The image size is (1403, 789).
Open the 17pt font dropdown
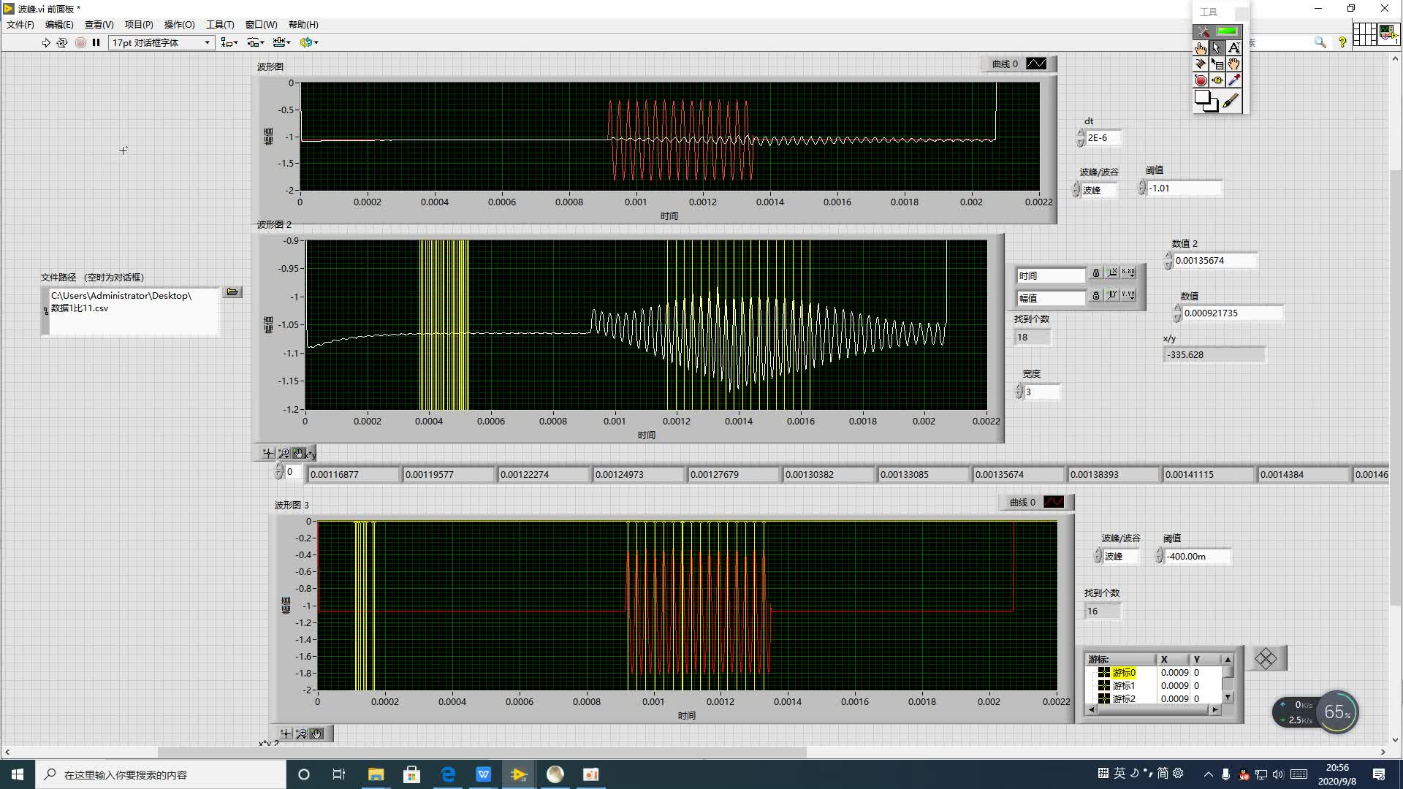(161, 42)
